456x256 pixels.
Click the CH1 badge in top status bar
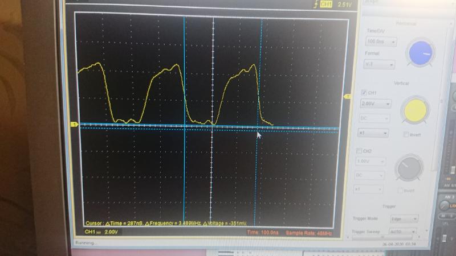click(x=326, y=4)
